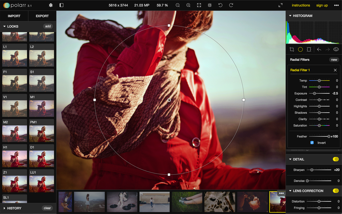Toggle before/after preview eye icon
This screenshot has height=214, width=342.
(x=336, y=50)
